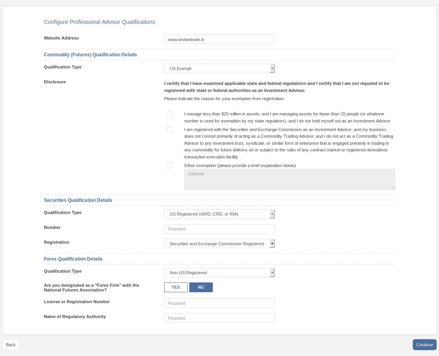The width and height of the screenshot is (439, 356).
Task: Select the SEC registered Investment Advisor radio
Action: pyautogui.click(x=170, y=129)
